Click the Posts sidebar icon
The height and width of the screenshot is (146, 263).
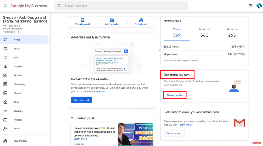point(5,49)
